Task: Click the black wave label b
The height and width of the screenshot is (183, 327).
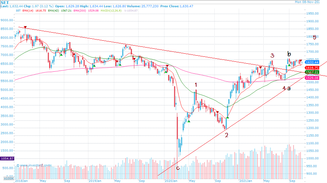Action: 289,53
